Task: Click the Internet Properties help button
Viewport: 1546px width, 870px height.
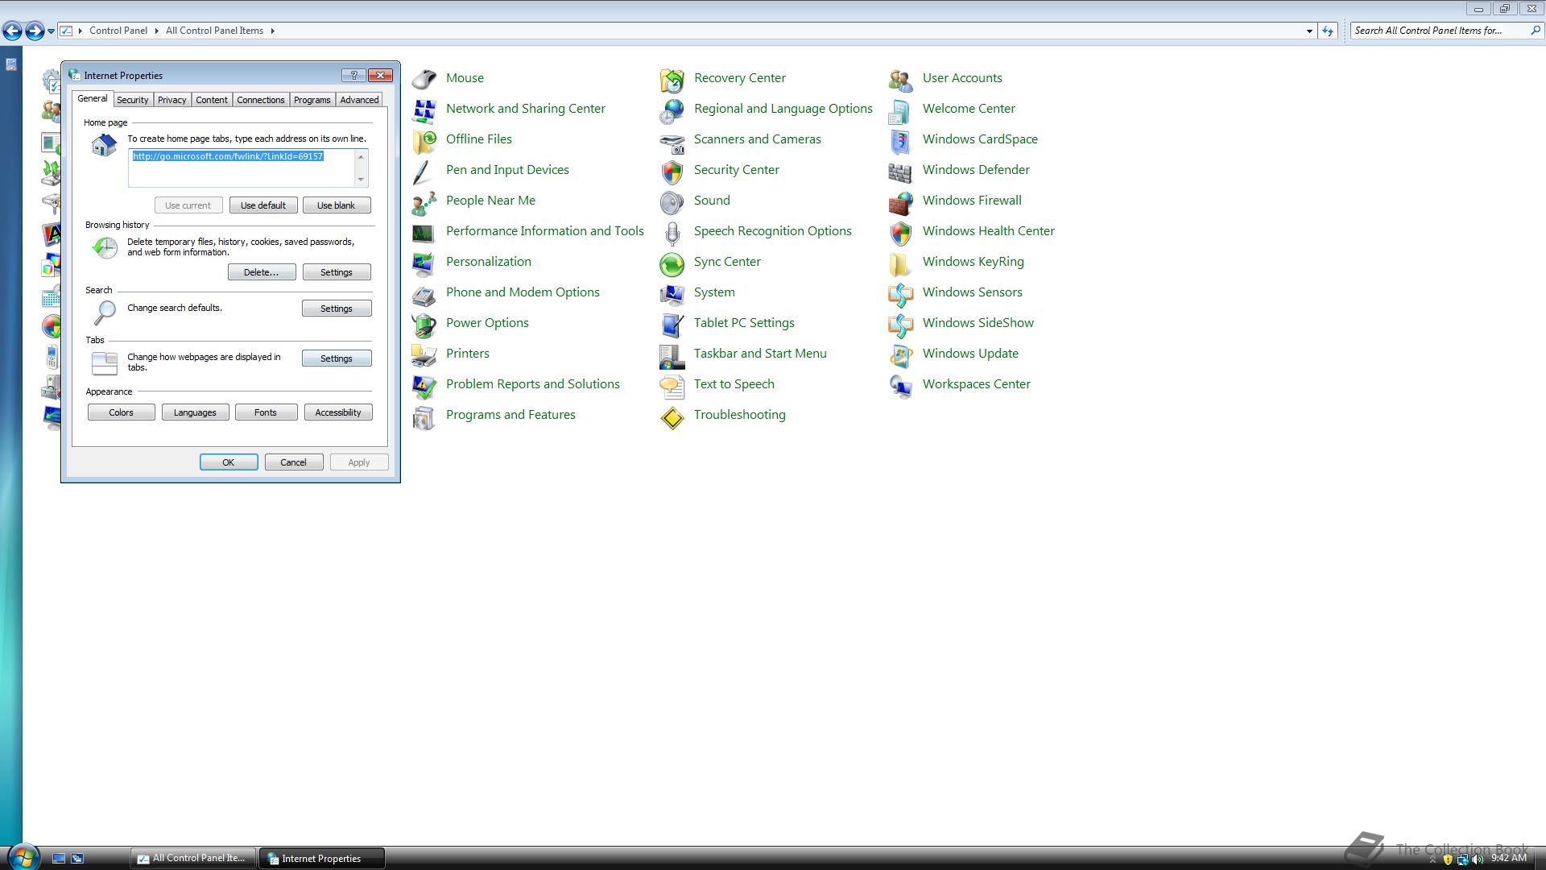Action: point(353,75)
